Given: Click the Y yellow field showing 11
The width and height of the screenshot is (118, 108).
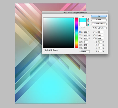Looking at the screenshot, I should (x=100, y=48).
